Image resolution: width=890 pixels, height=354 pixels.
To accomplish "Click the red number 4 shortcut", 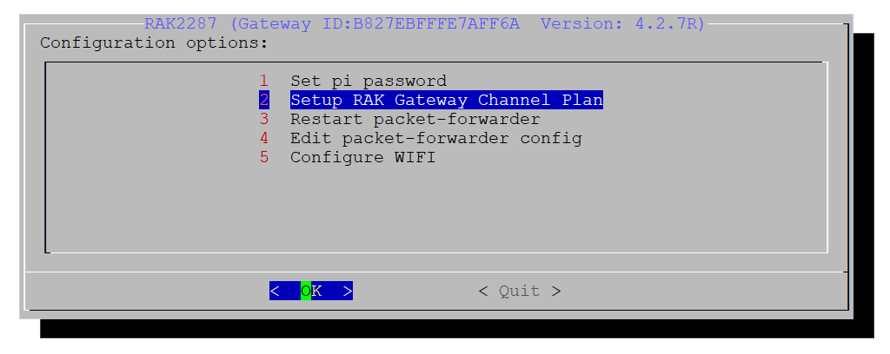I will pyautogui.click(x=264, y=139).
